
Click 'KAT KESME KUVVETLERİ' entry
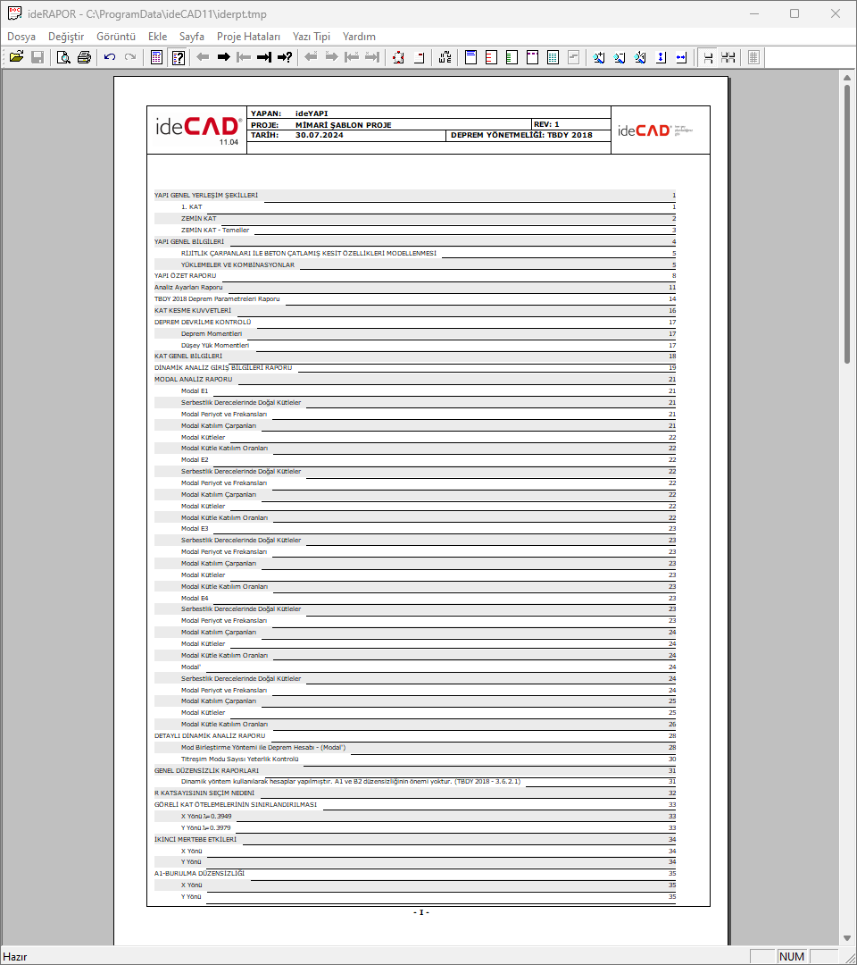(193, 311)
